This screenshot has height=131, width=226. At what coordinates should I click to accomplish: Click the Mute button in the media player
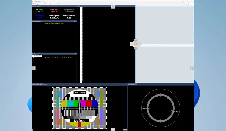[x=125, y=130]
